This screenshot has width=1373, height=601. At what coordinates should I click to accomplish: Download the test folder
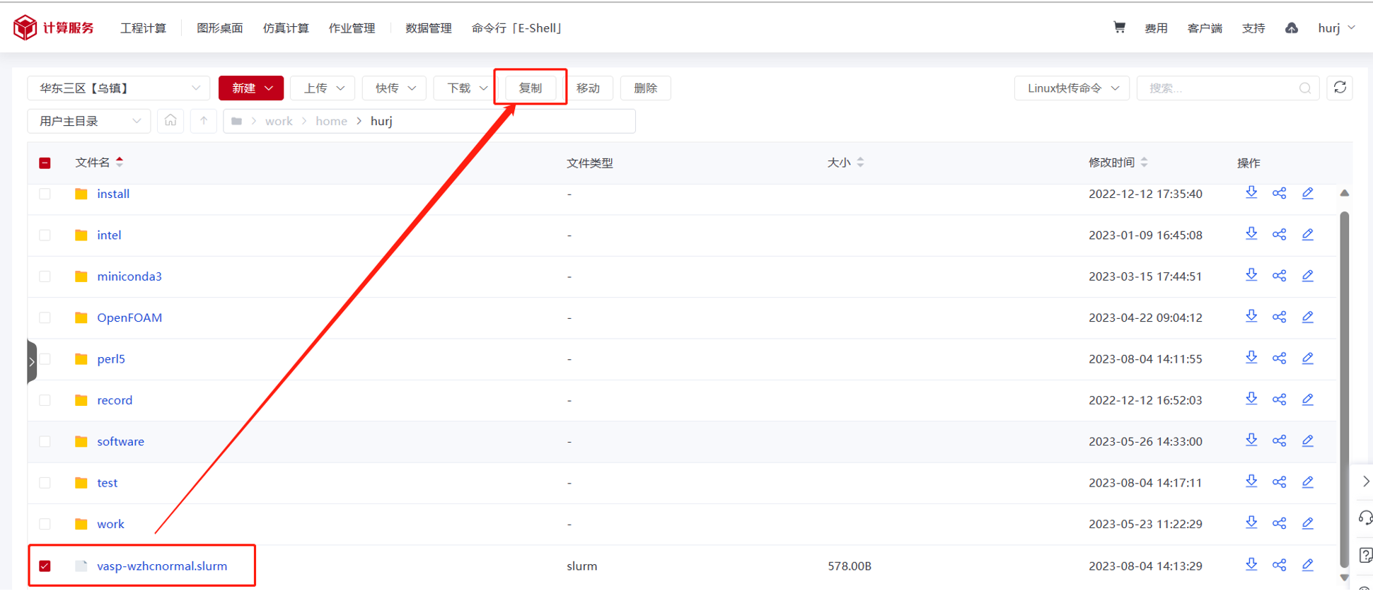[x=1251, y=482]
